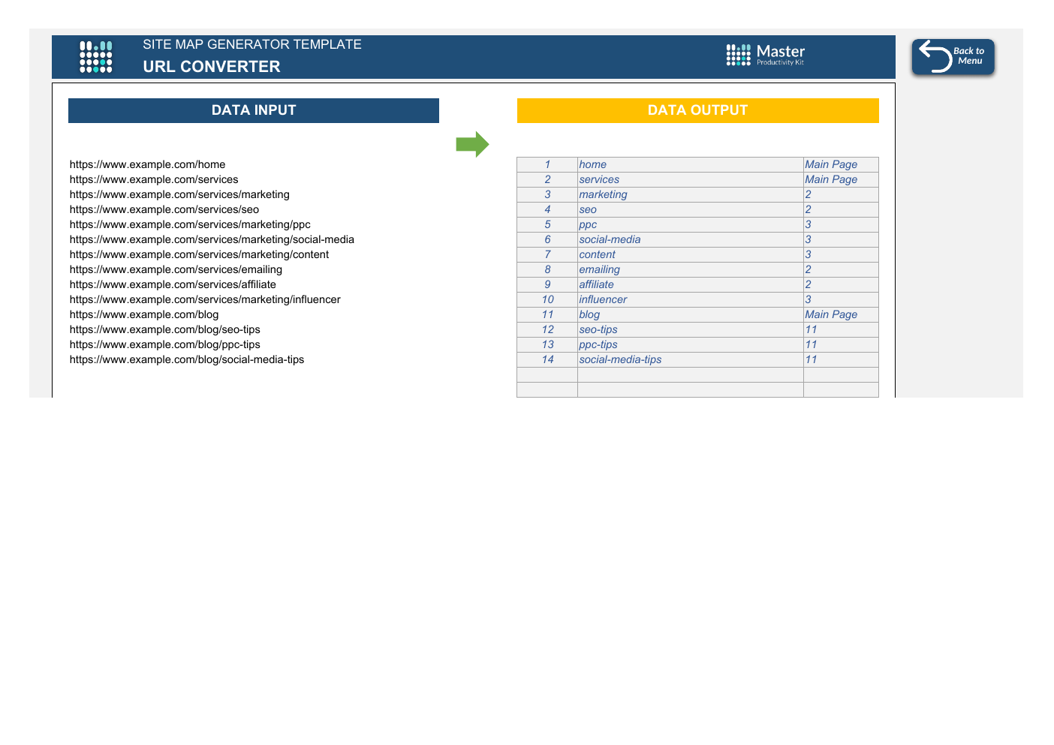Select input URL ending in marketing/content

[199, 254]
